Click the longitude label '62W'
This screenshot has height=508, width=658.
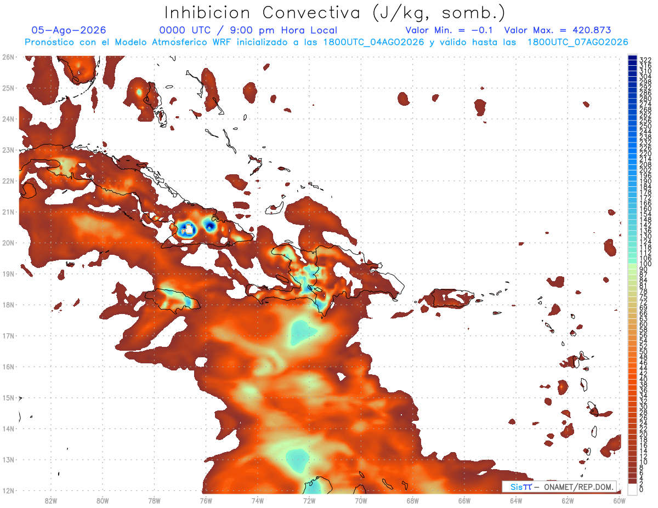pyautogui.click(x=568, y=500)
